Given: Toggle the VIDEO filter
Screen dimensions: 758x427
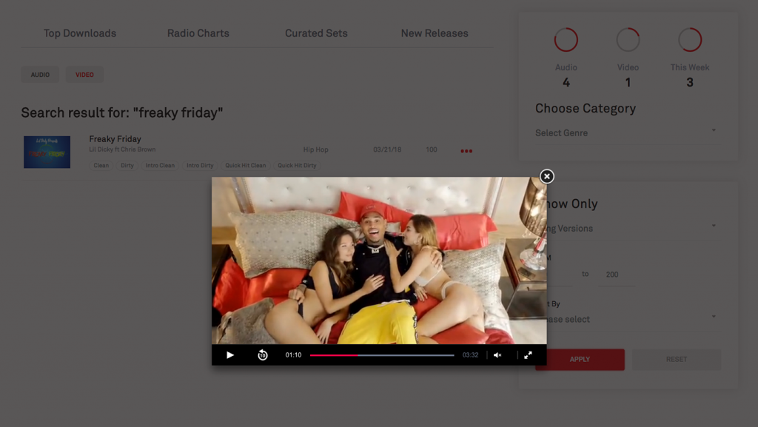Looking at the screenshot, I should pos(84,75).
